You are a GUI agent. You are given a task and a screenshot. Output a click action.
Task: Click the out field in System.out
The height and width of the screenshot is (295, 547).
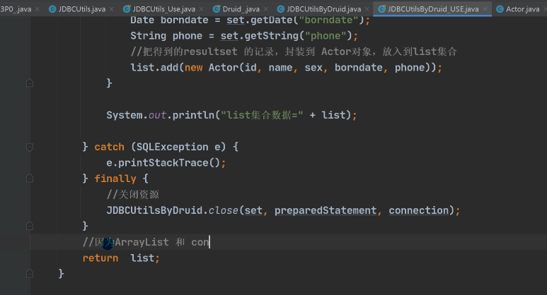pos(157,115)
